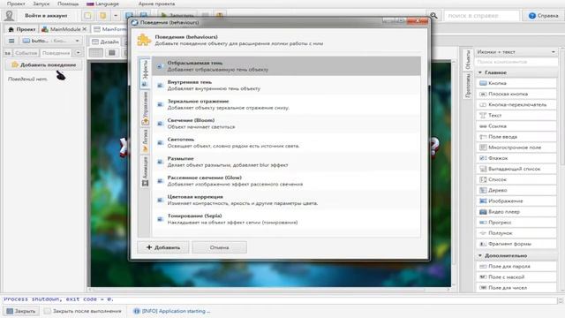This screenshot has height=318, width=565.
Task: Click the grid toggle icon in designer toolbar
Action: [x=96, y=53]
